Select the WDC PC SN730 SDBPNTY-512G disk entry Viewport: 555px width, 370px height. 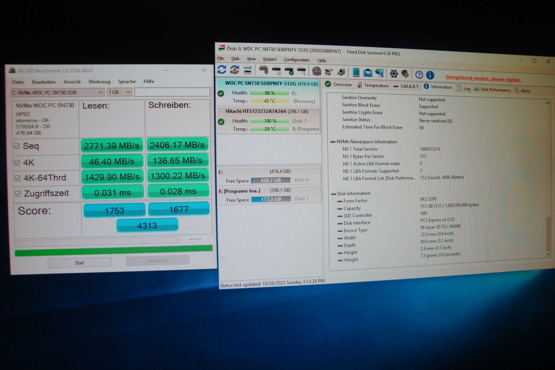click(269, 93)
